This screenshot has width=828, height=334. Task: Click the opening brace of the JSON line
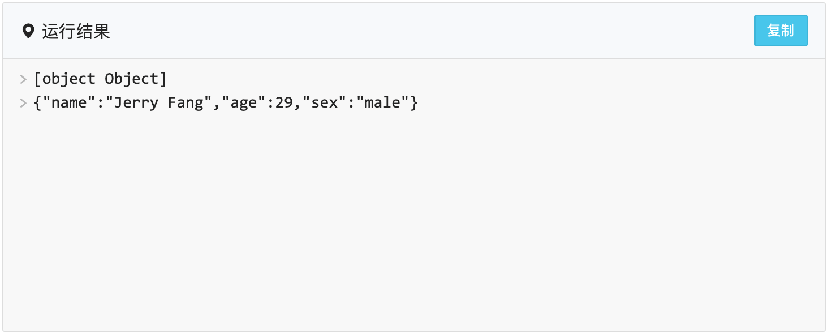tap(38, 102)
